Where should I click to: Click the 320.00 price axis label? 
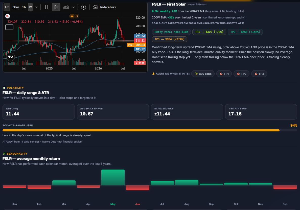click(x=140, y=18)
